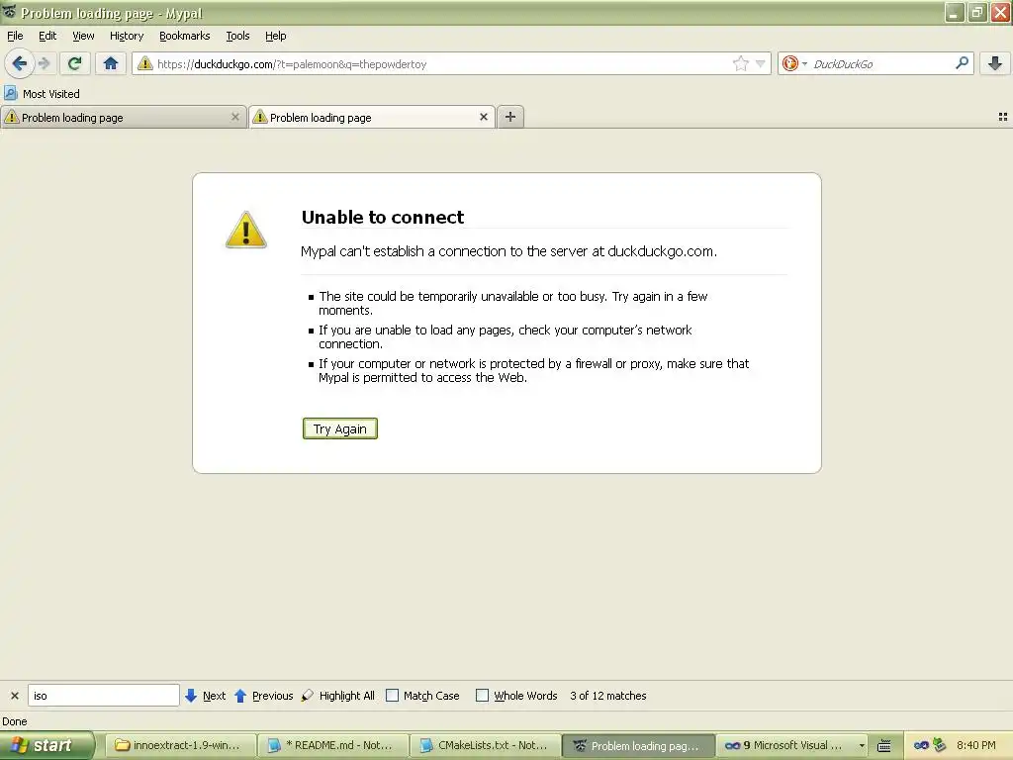
Task: Click the Try Again button
Action: click(x=340, y=428)
